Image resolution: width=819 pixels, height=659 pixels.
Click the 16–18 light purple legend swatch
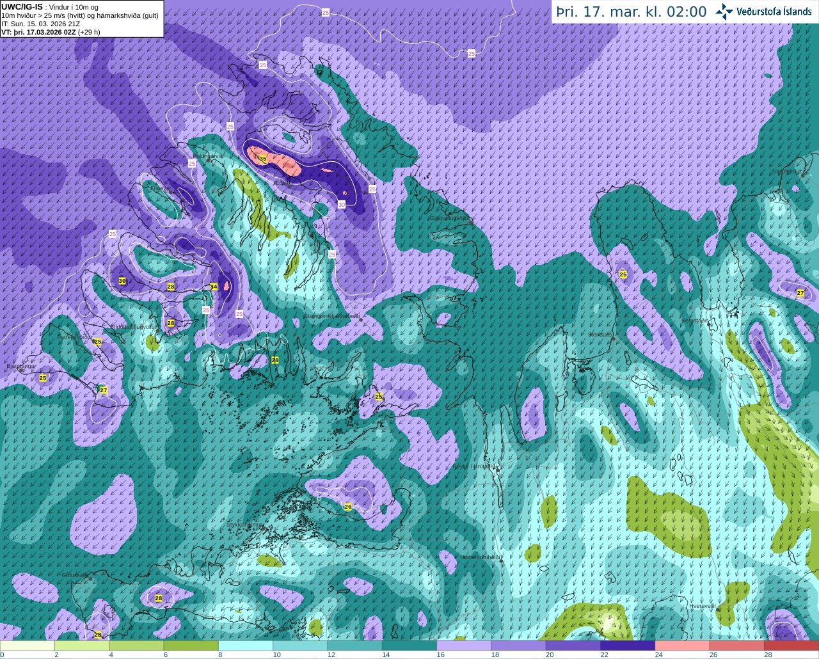[x=464, y=646]
